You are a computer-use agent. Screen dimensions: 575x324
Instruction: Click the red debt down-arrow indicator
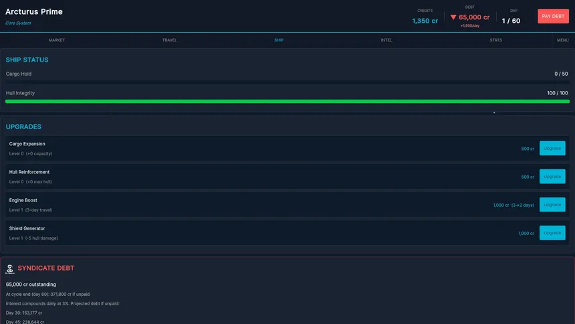tap(453, 17)
